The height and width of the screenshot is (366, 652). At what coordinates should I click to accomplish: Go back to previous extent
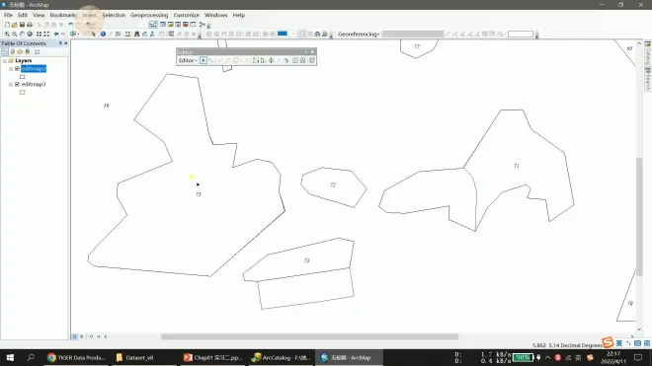56,35
